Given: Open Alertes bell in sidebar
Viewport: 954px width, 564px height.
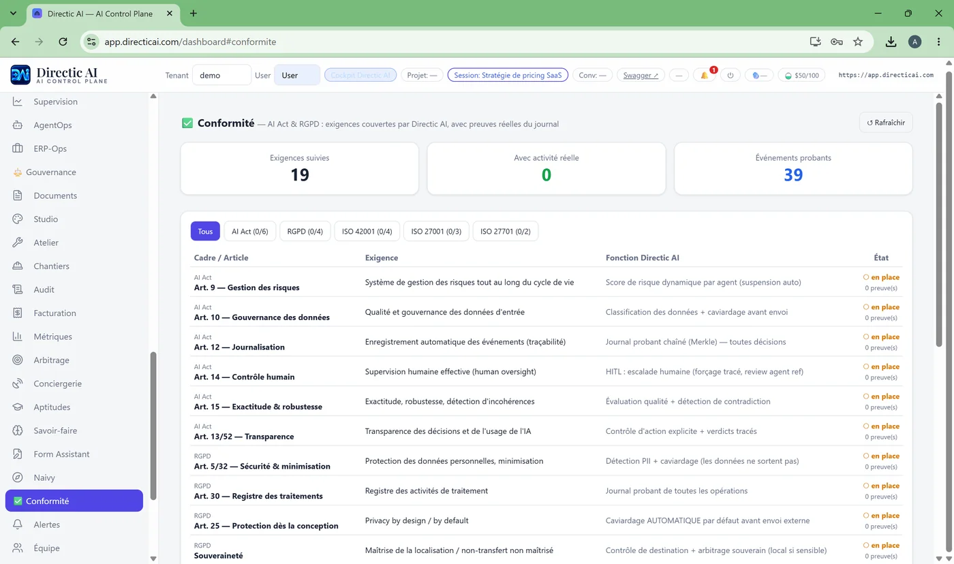Looking at the screenshot, I should point(18,524).
